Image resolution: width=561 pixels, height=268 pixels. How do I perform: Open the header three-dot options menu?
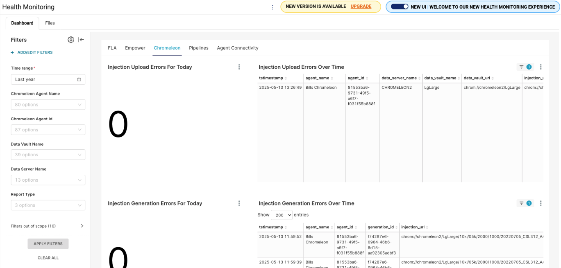point(273,7)
